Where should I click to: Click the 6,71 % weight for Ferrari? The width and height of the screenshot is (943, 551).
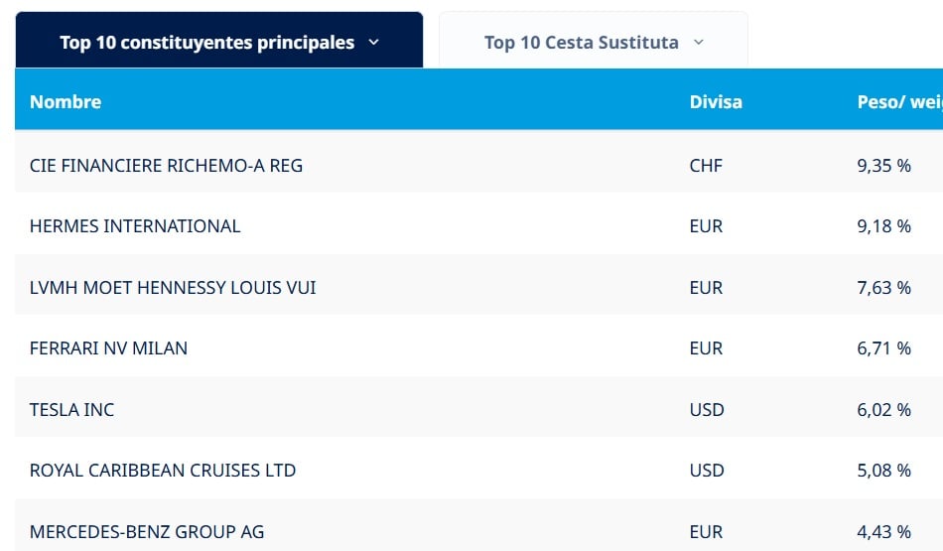click(883, 347)
